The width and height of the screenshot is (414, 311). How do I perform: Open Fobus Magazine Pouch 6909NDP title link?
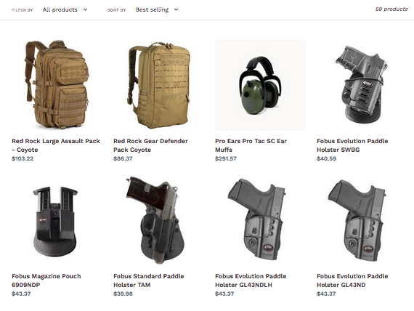click(46, 280)
